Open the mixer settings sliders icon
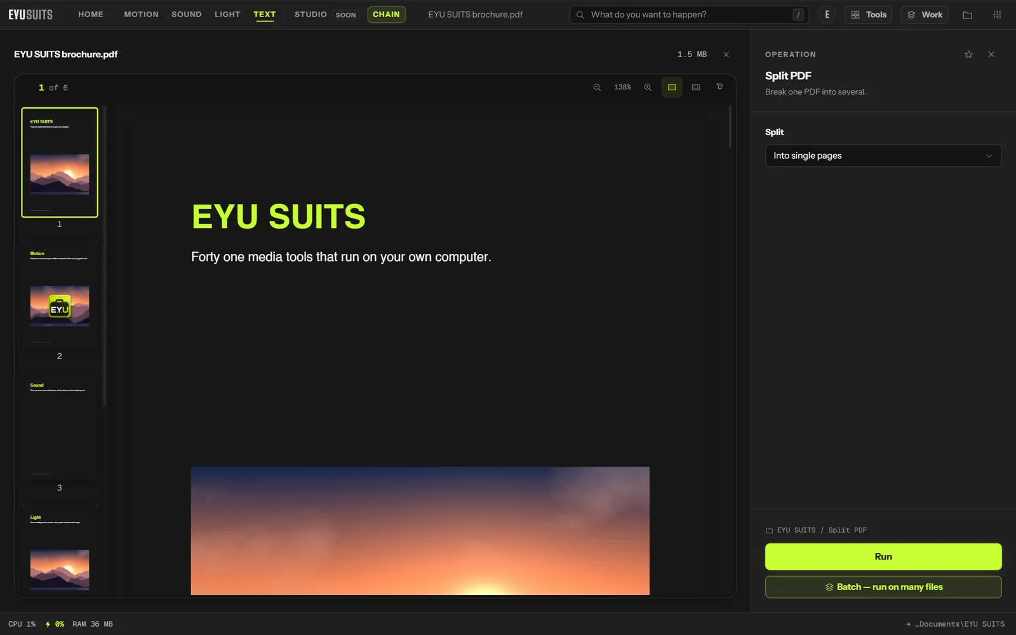Viewport: 1016px width, 635px height. [x=997, y=15]
